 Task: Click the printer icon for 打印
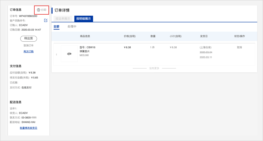[38, 10]
